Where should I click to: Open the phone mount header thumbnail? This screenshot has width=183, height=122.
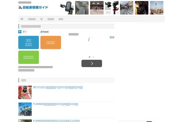point(67,8)
